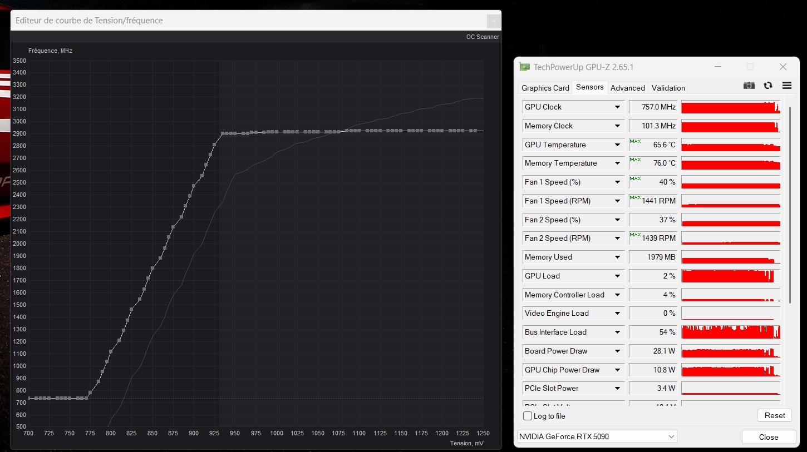Expand the GPU Clock sensor dropdown
The image size is (807, 452).
(617, 107)
